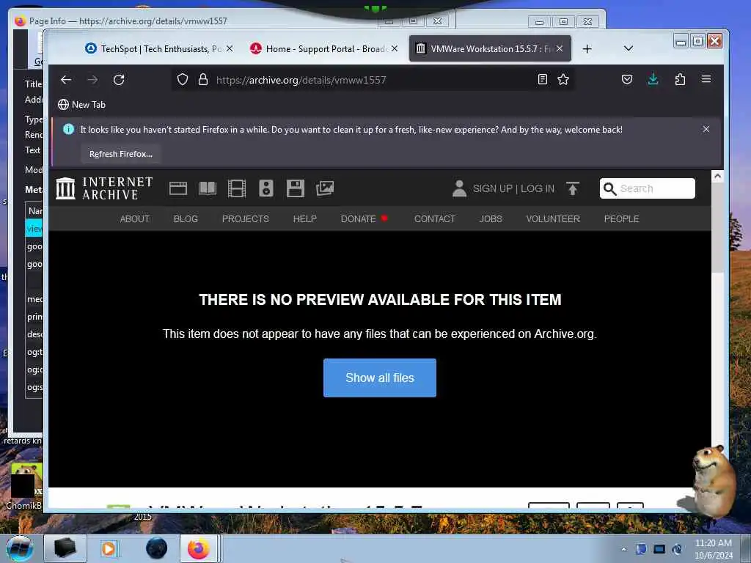751x563 pixels.
Task: Open Internet Archive Texts book icon
Action: coord(208,188)
